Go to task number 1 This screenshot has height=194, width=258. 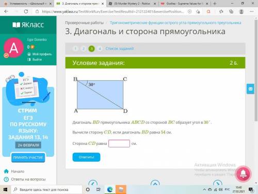pyautogui.click(x=75, y=49)
